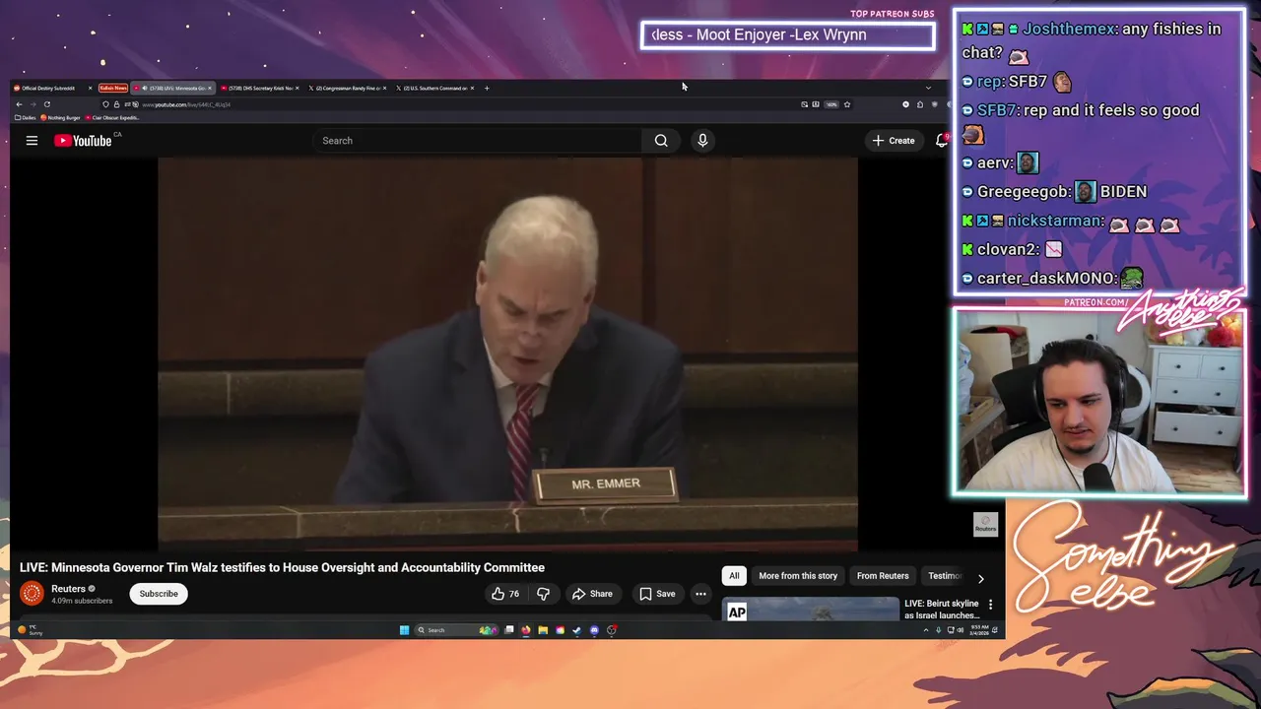Open Task View from the taskbar
The image size is (1261, 709).
508,630
